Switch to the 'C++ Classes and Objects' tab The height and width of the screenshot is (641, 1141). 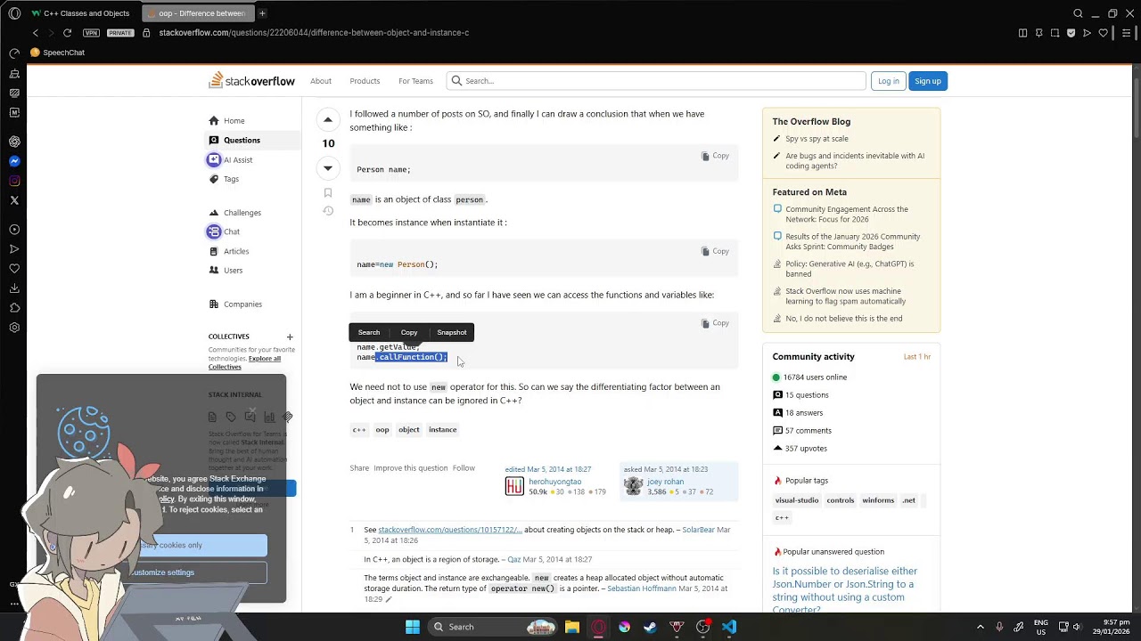point(85,13)
